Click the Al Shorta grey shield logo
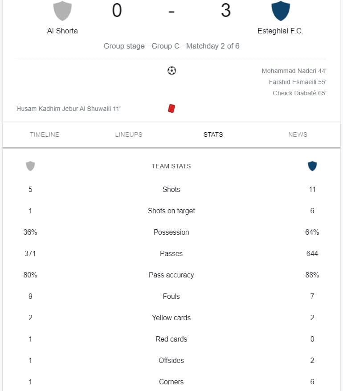This screenshot has height=391, width=343. (x=62, y=11)
